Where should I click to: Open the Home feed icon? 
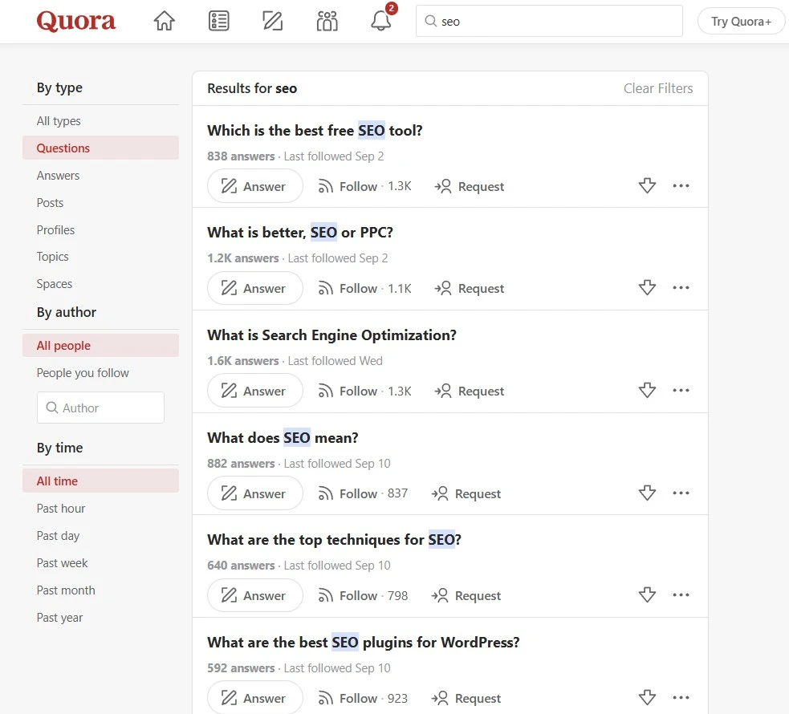164,21
